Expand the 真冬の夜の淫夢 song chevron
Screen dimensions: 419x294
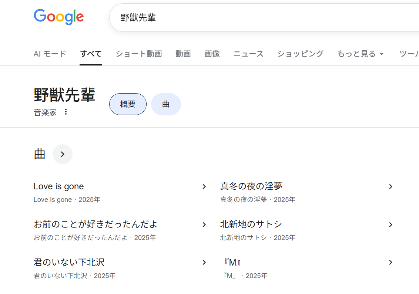point(390,187)
